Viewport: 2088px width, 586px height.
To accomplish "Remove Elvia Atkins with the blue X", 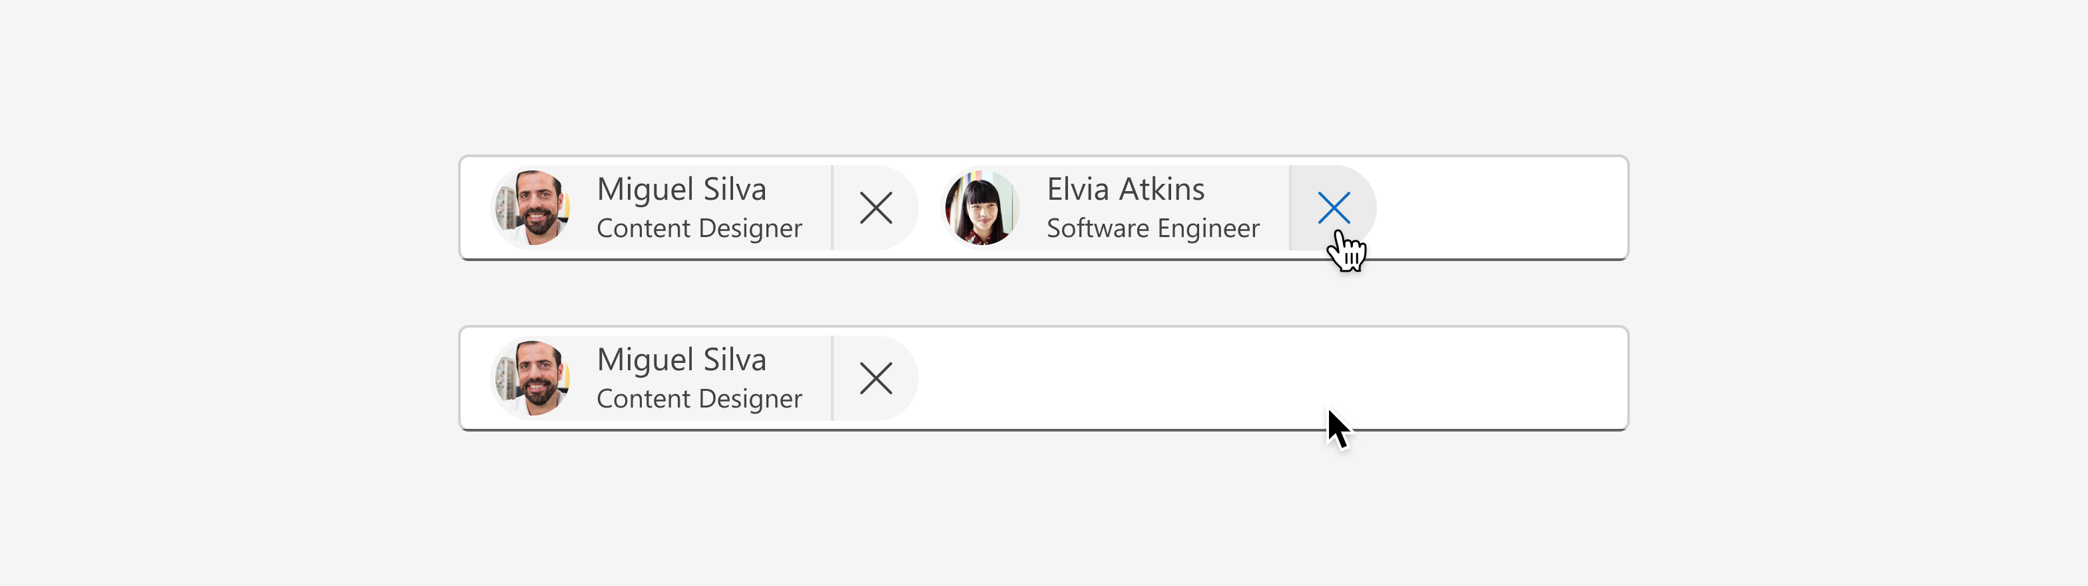I will point(1334,208).
